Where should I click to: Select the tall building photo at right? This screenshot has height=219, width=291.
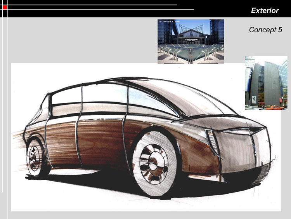266,83
